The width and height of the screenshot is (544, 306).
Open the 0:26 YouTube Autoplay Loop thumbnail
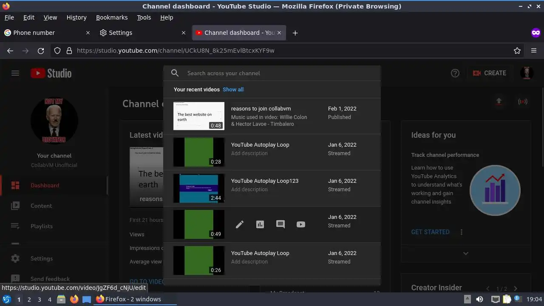199,261
